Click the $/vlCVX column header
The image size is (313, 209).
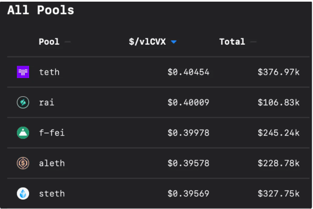[147, 42]
